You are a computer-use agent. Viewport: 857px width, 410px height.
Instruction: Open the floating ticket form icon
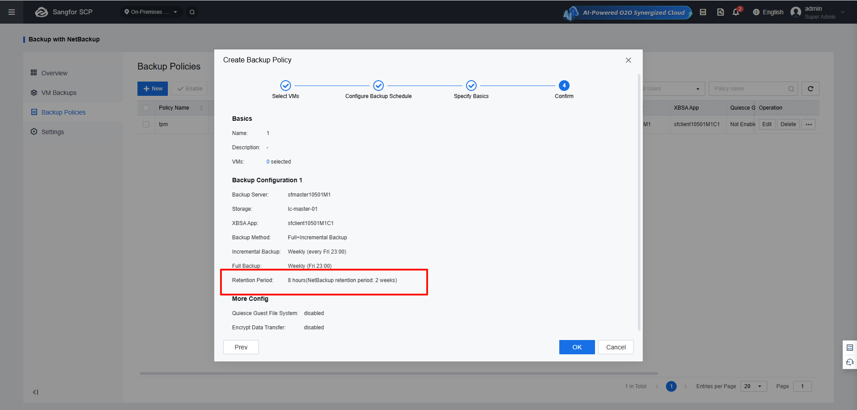click(850, 348)
